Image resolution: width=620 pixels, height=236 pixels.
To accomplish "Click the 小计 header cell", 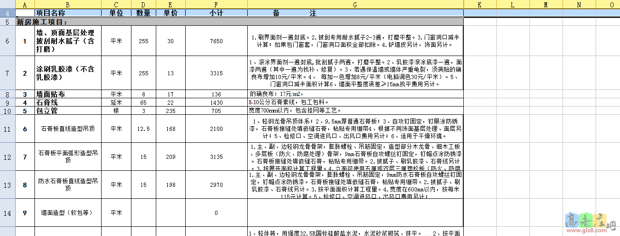I will coord(216,13).
